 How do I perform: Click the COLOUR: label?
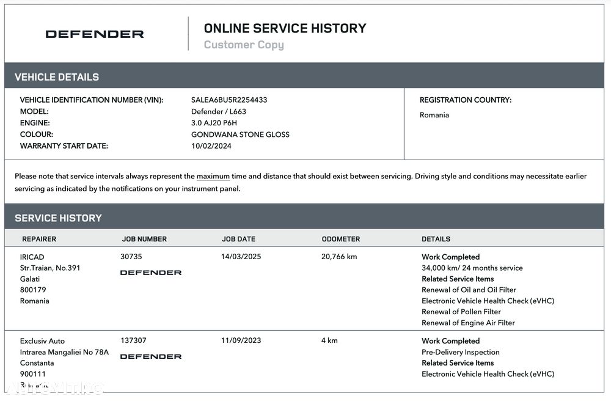37,134
